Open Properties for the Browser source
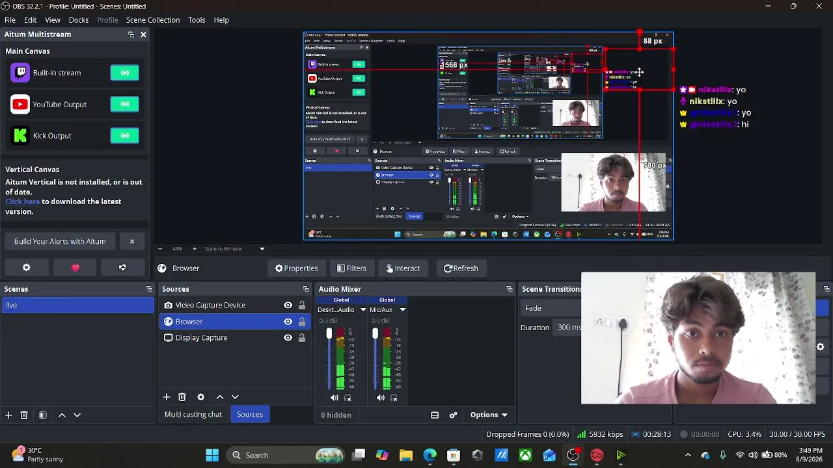 pos(296,268)
